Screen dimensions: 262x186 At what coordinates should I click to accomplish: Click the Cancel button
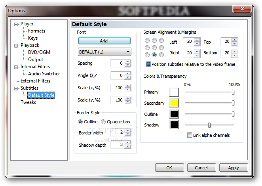click(201, 168)
